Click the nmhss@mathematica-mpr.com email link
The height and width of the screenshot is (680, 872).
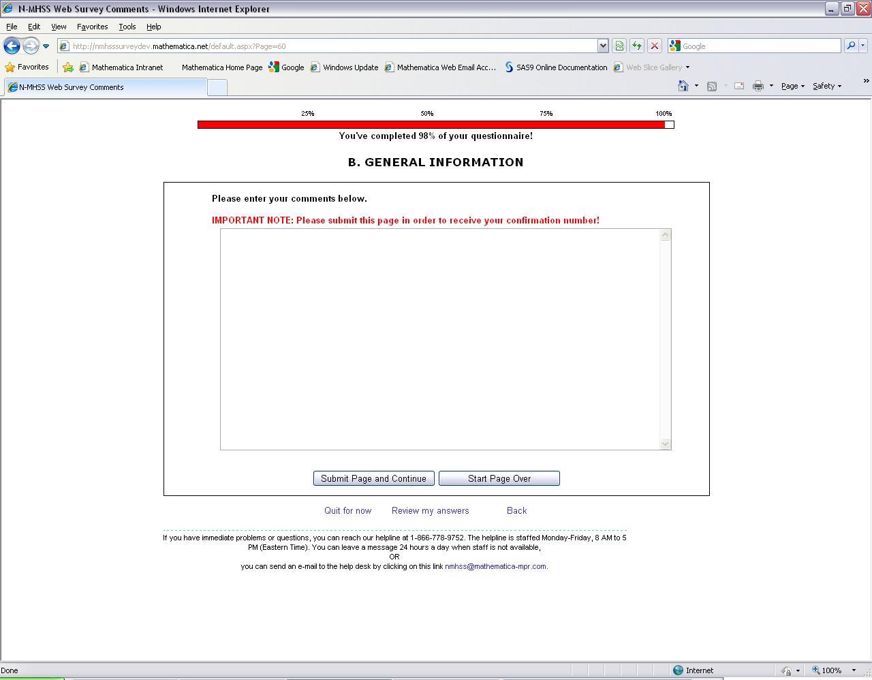click(495, 566)
